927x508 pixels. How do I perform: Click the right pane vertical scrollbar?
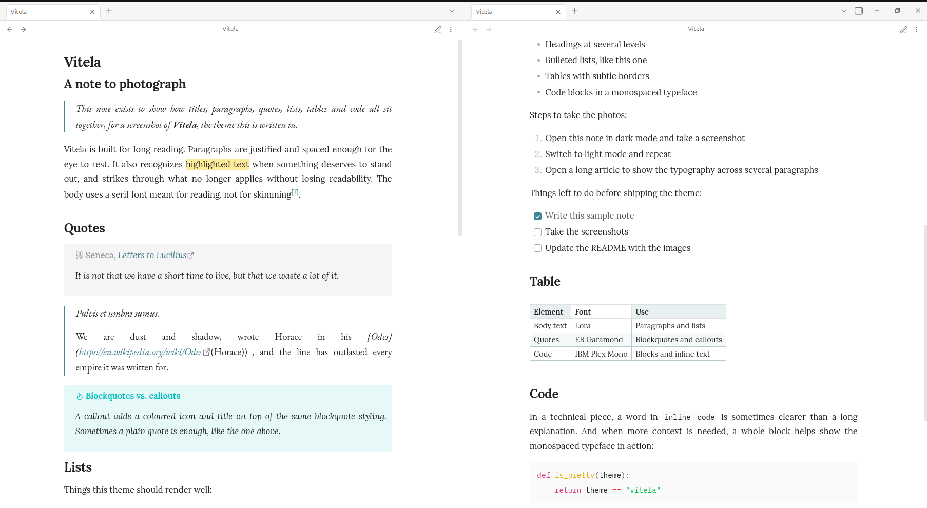point(925,323)
